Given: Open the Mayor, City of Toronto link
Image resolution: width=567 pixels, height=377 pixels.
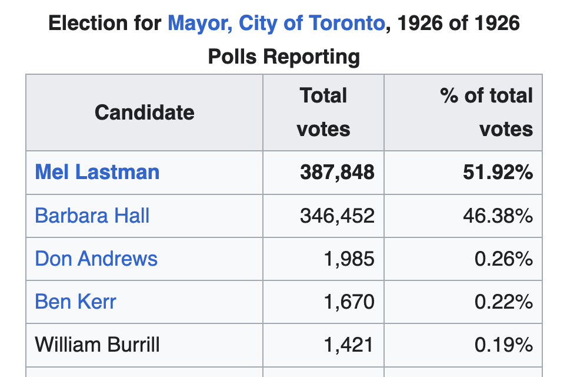Looking at the screenshot, I should pyautogui.click(x=276, y=24).
